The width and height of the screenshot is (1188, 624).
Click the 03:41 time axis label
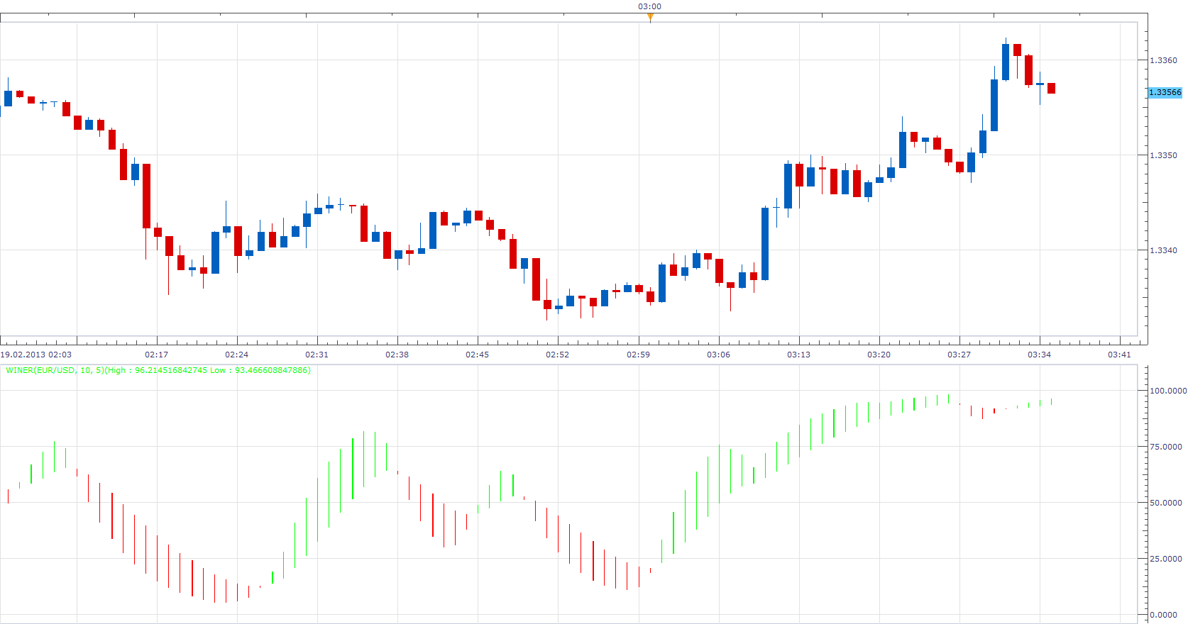[x=1119, y=355]
